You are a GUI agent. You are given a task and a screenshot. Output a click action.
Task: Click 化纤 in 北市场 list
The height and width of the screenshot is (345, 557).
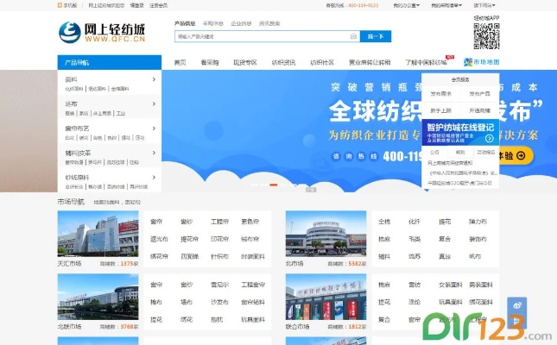coord(415,222)
